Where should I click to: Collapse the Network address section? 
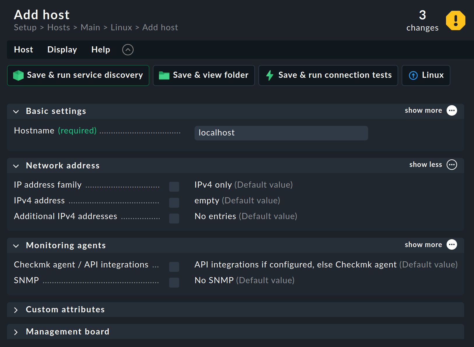point(16,166)
